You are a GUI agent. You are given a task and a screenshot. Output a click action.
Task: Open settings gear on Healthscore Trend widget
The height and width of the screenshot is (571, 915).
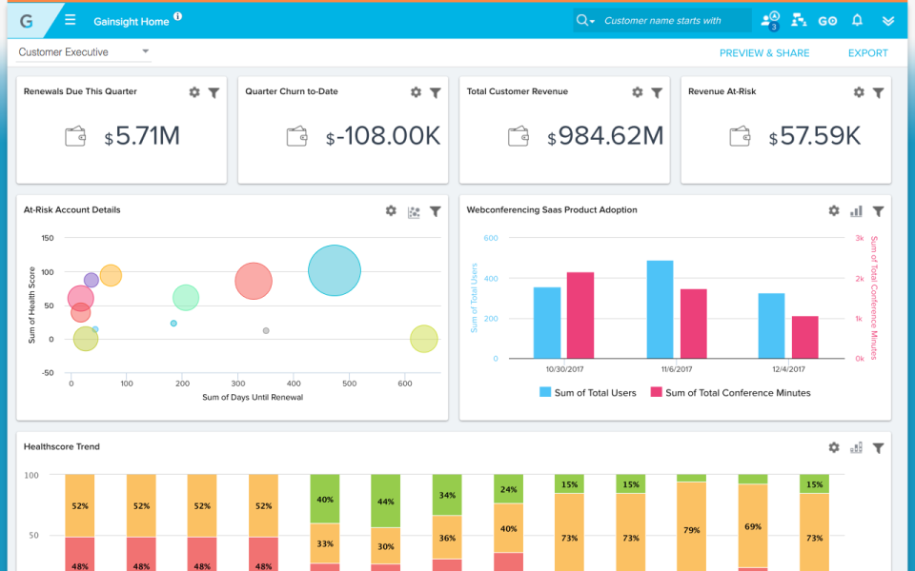[x=833, y=446]
